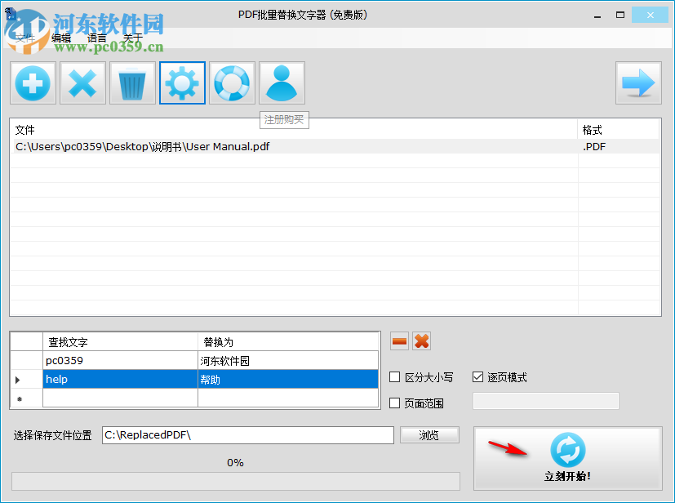Screen dimensions: 675x503
Task: Open the 编辑 menu
Action: coord(60,38)
